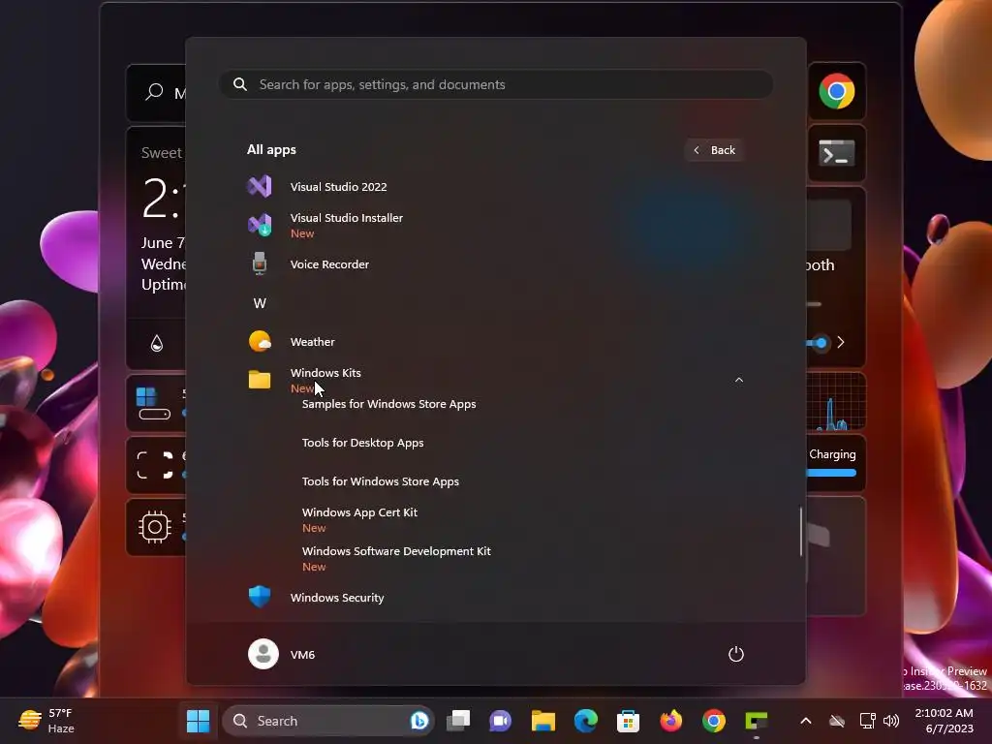Click the Windows Start button on taskbar
The image size is (992, 744).
(x=198, y=721)
